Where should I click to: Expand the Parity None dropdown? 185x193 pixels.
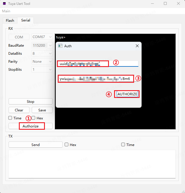point(42,61)
